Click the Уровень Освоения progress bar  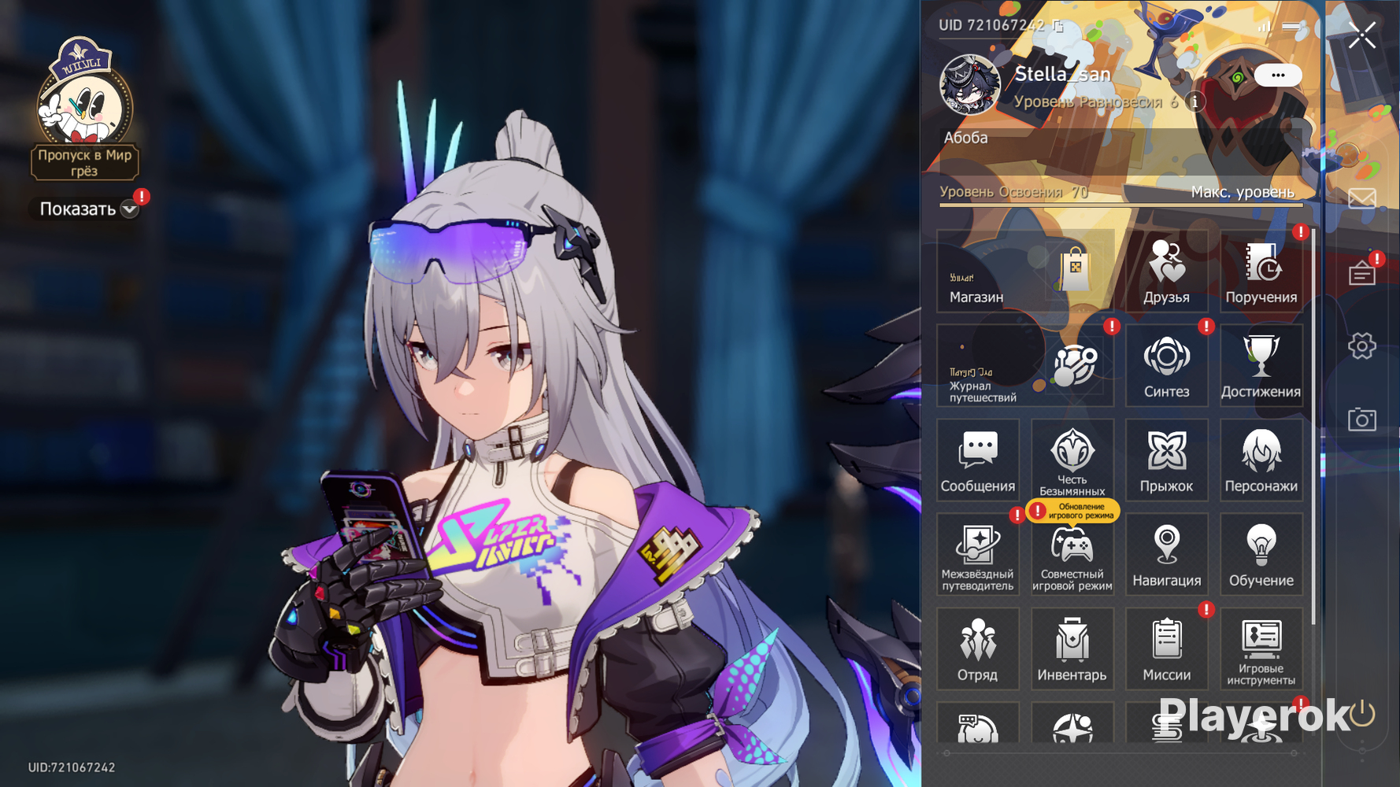pos(1120,205)
